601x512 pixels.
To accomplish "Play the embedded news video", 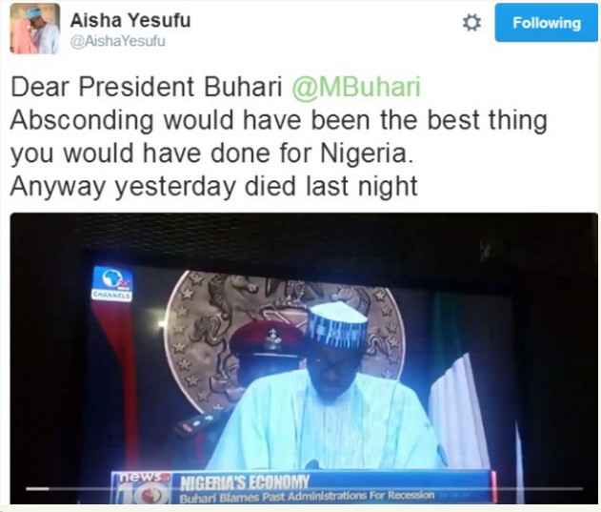I will point(304,358).
